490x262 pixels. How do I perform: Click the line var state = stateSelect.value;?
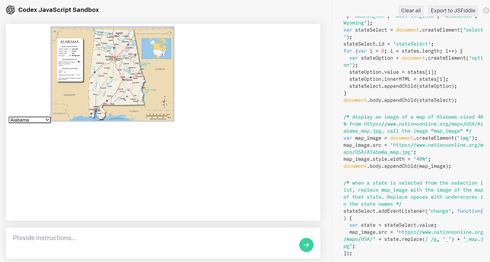(393, 225)
